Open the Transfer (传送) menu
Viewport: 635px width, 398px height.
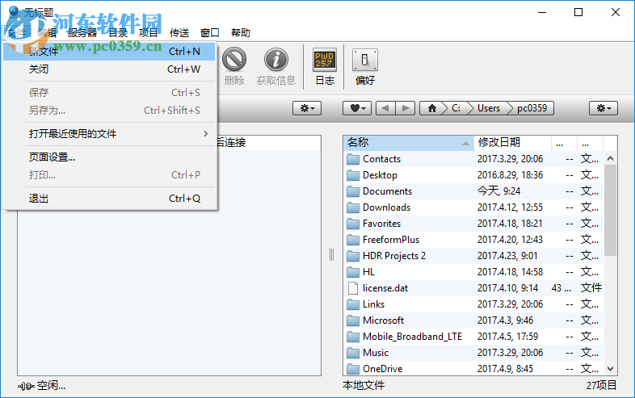pos(179,33)
